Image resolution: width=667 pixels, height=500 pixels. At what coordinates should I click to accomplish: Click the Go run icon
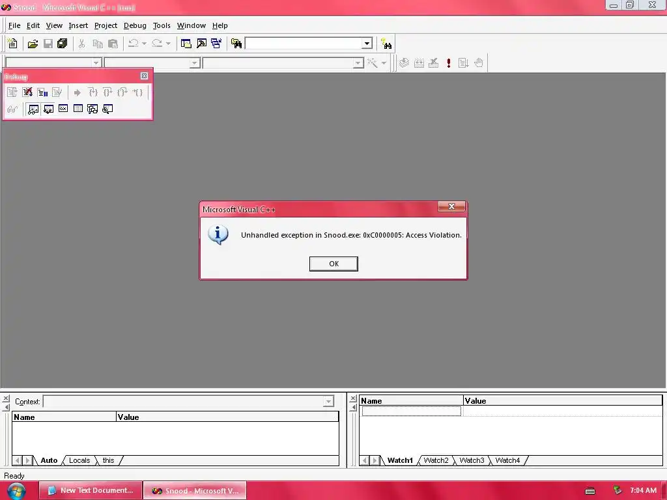(463, 63)
